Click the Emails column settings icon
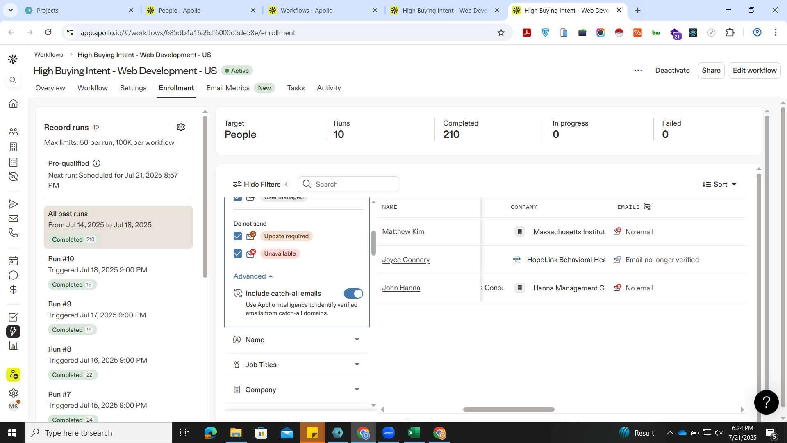This screenshot has width=787, height=443. (x=647, y=207)
